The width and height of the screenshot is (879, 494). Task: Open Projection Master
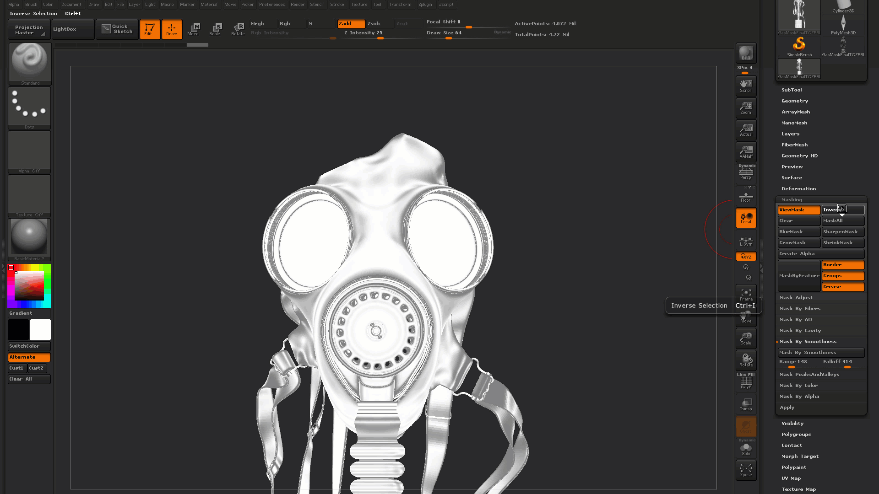pyautogui.click(x=29, y=30)
